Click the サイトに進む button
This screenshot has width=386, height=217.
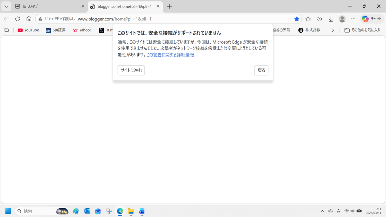131,70
